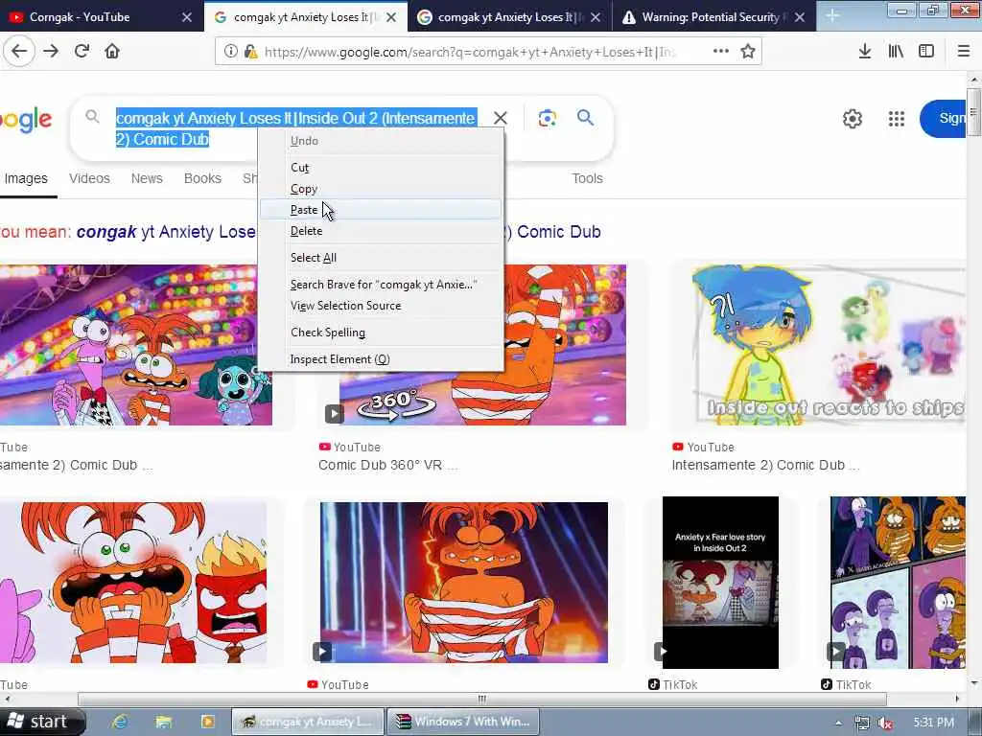Open file explorer folder in taskbar

pos(163,722)
